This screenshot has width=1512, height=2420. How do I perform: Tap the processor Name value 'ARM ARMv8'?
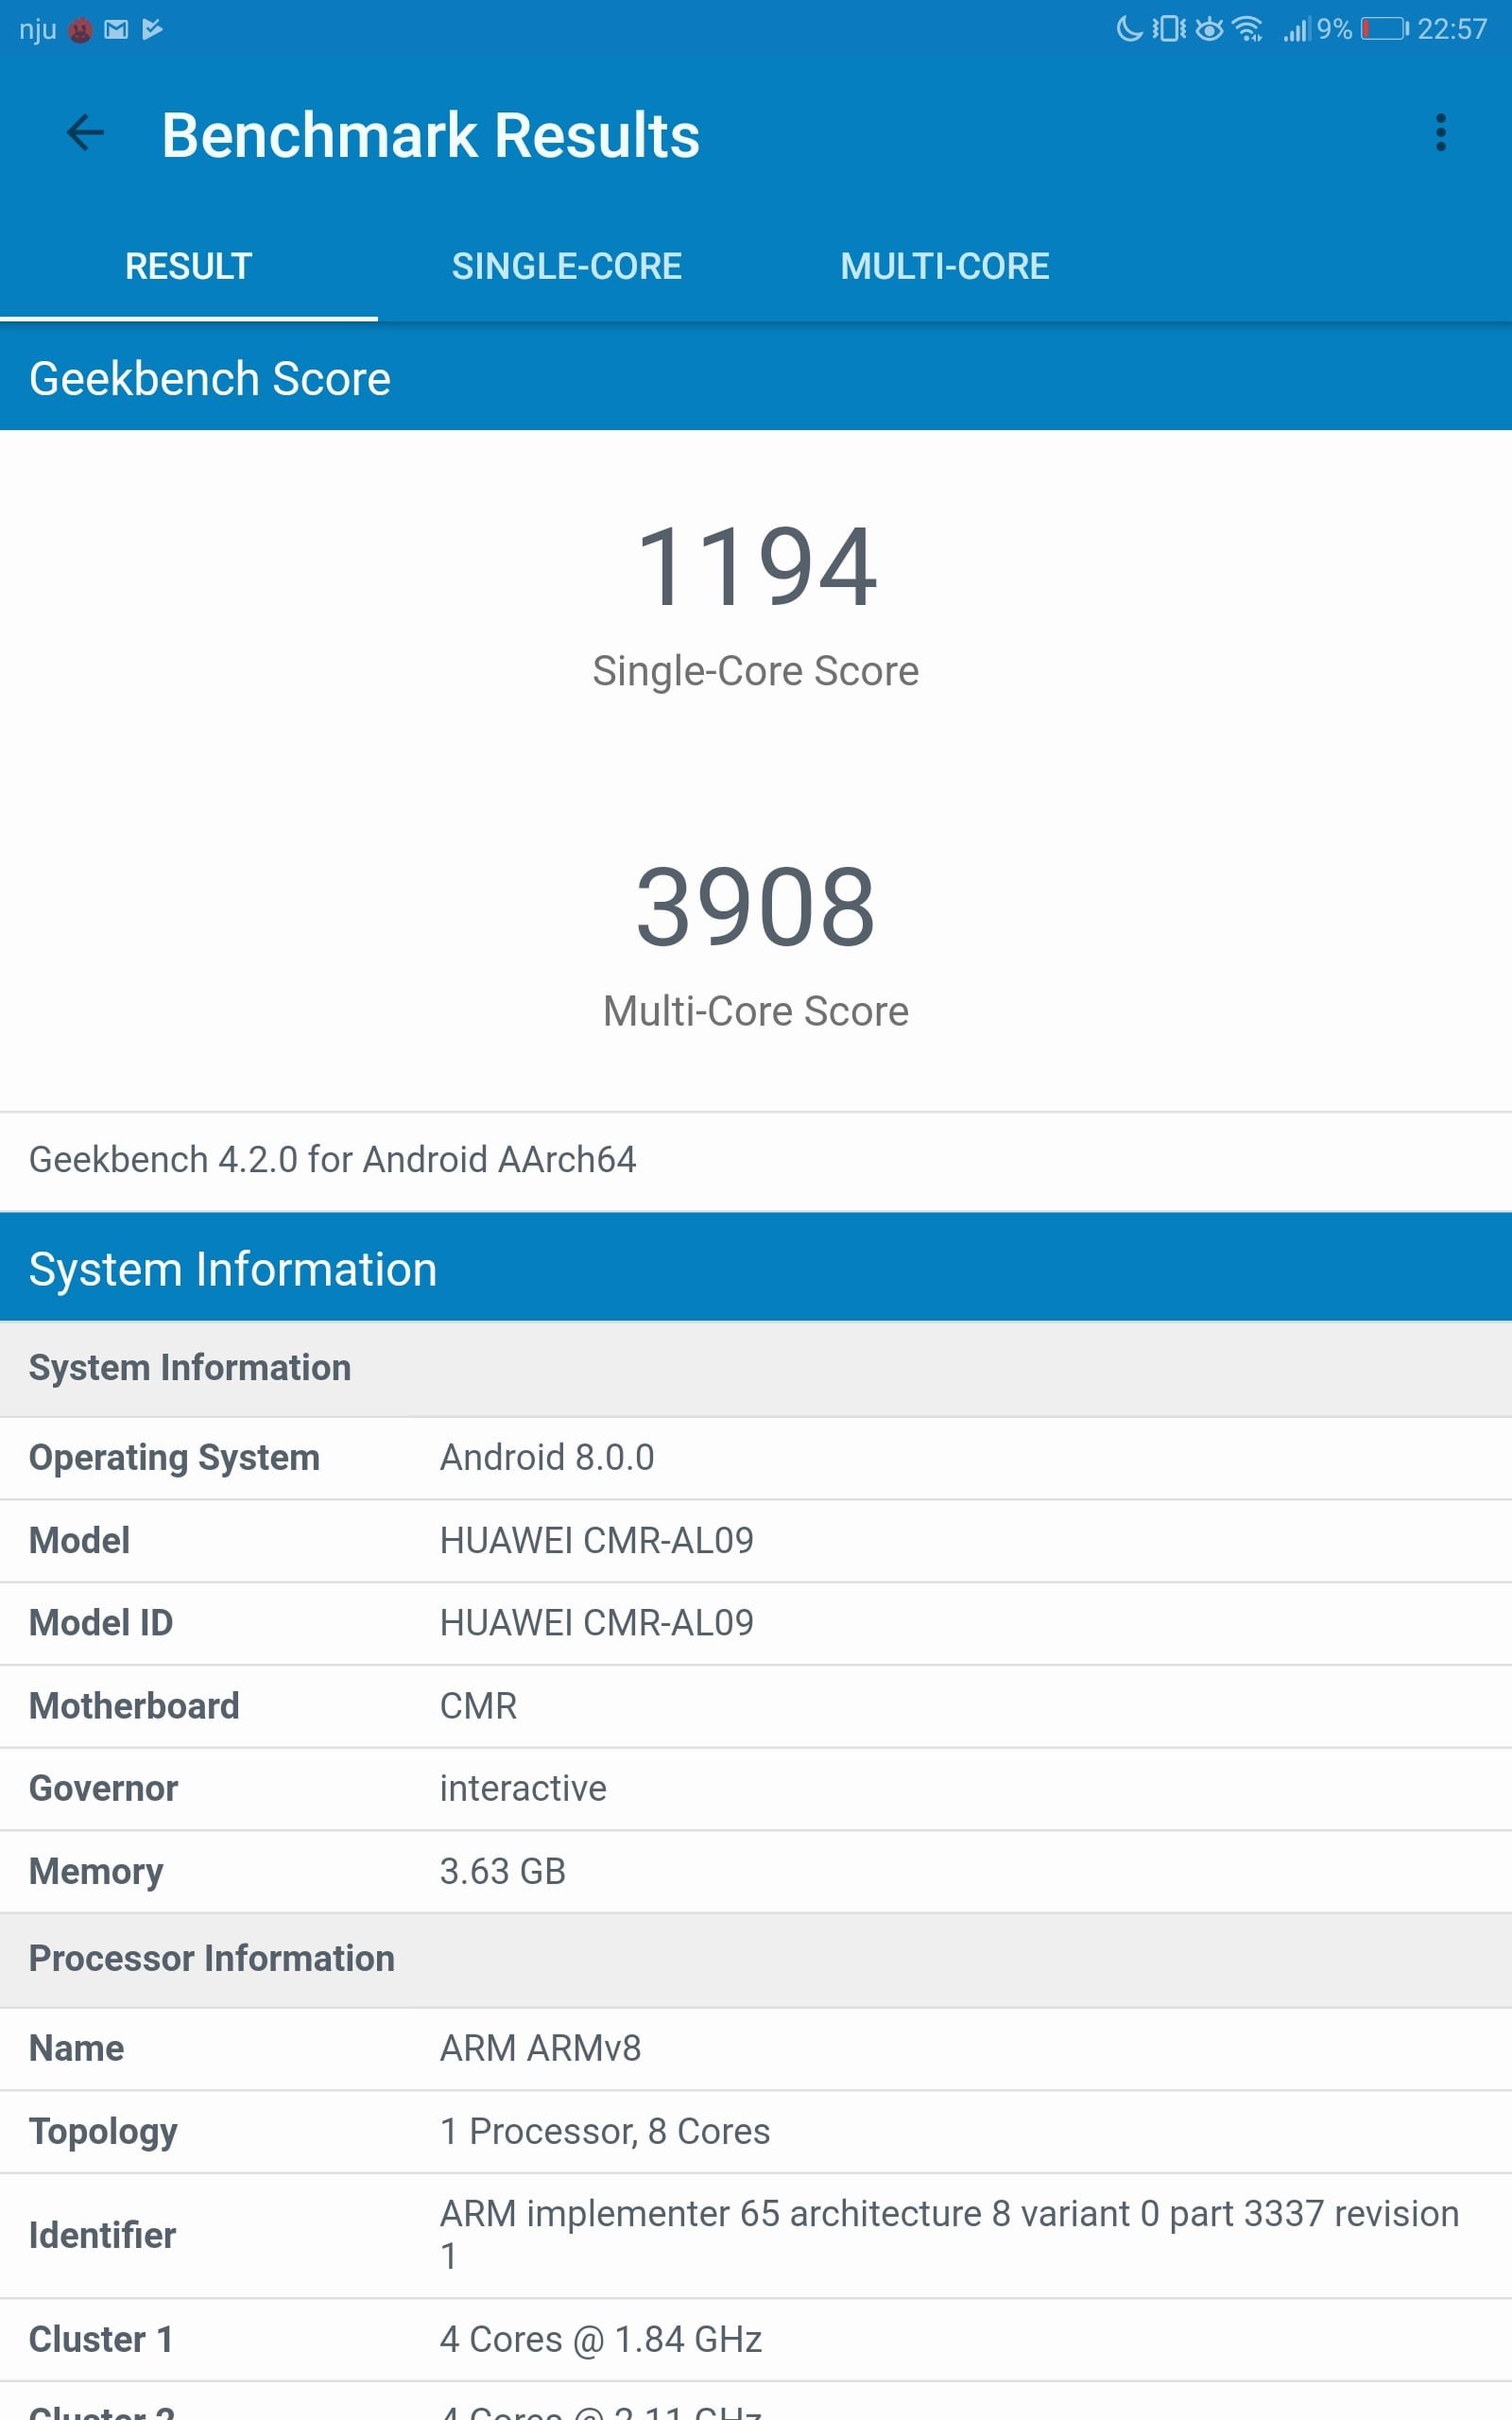pos(540,2048)
